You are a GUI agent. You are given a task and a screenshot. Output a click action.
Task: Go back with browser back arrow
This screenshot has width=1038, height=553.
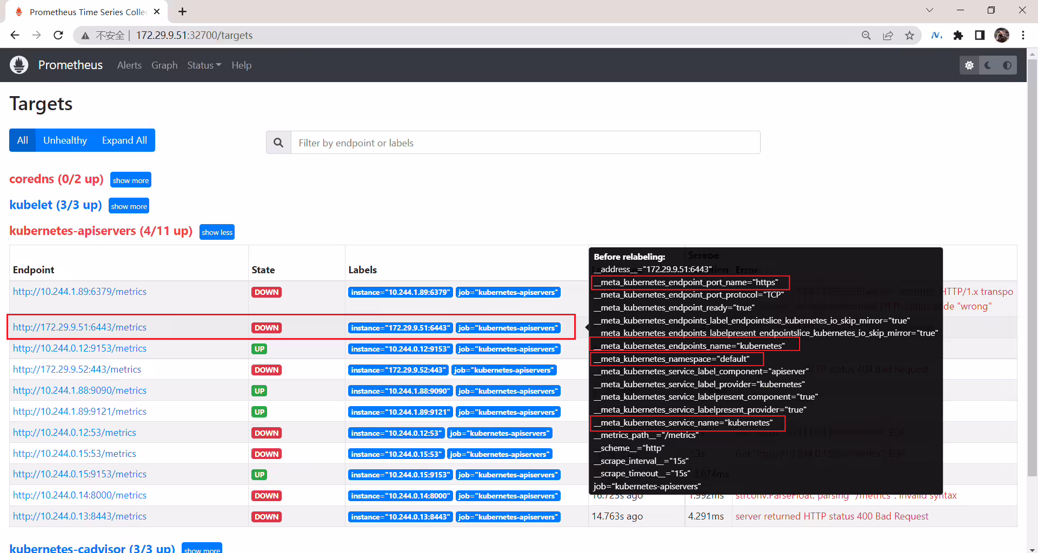point(15,35)
